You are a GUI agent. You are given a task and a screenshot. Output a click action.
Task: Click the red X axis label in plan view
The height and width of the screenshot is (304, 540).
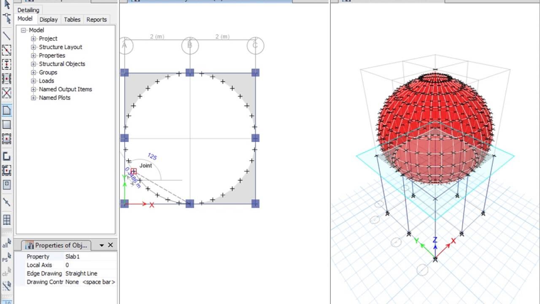[x=152, y=205]
